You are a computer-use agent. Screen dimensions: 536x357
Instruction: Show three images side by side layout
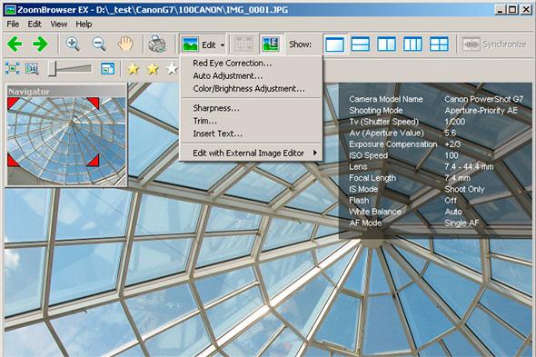[412, 45]
